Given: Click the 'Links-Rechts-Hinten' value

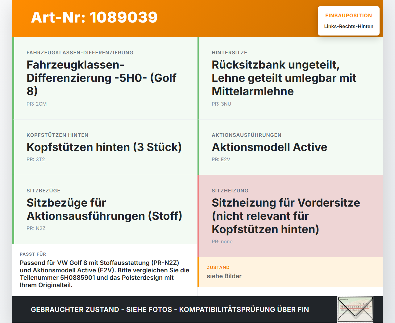Looking at the screenshot, I should tap(349, 27).
